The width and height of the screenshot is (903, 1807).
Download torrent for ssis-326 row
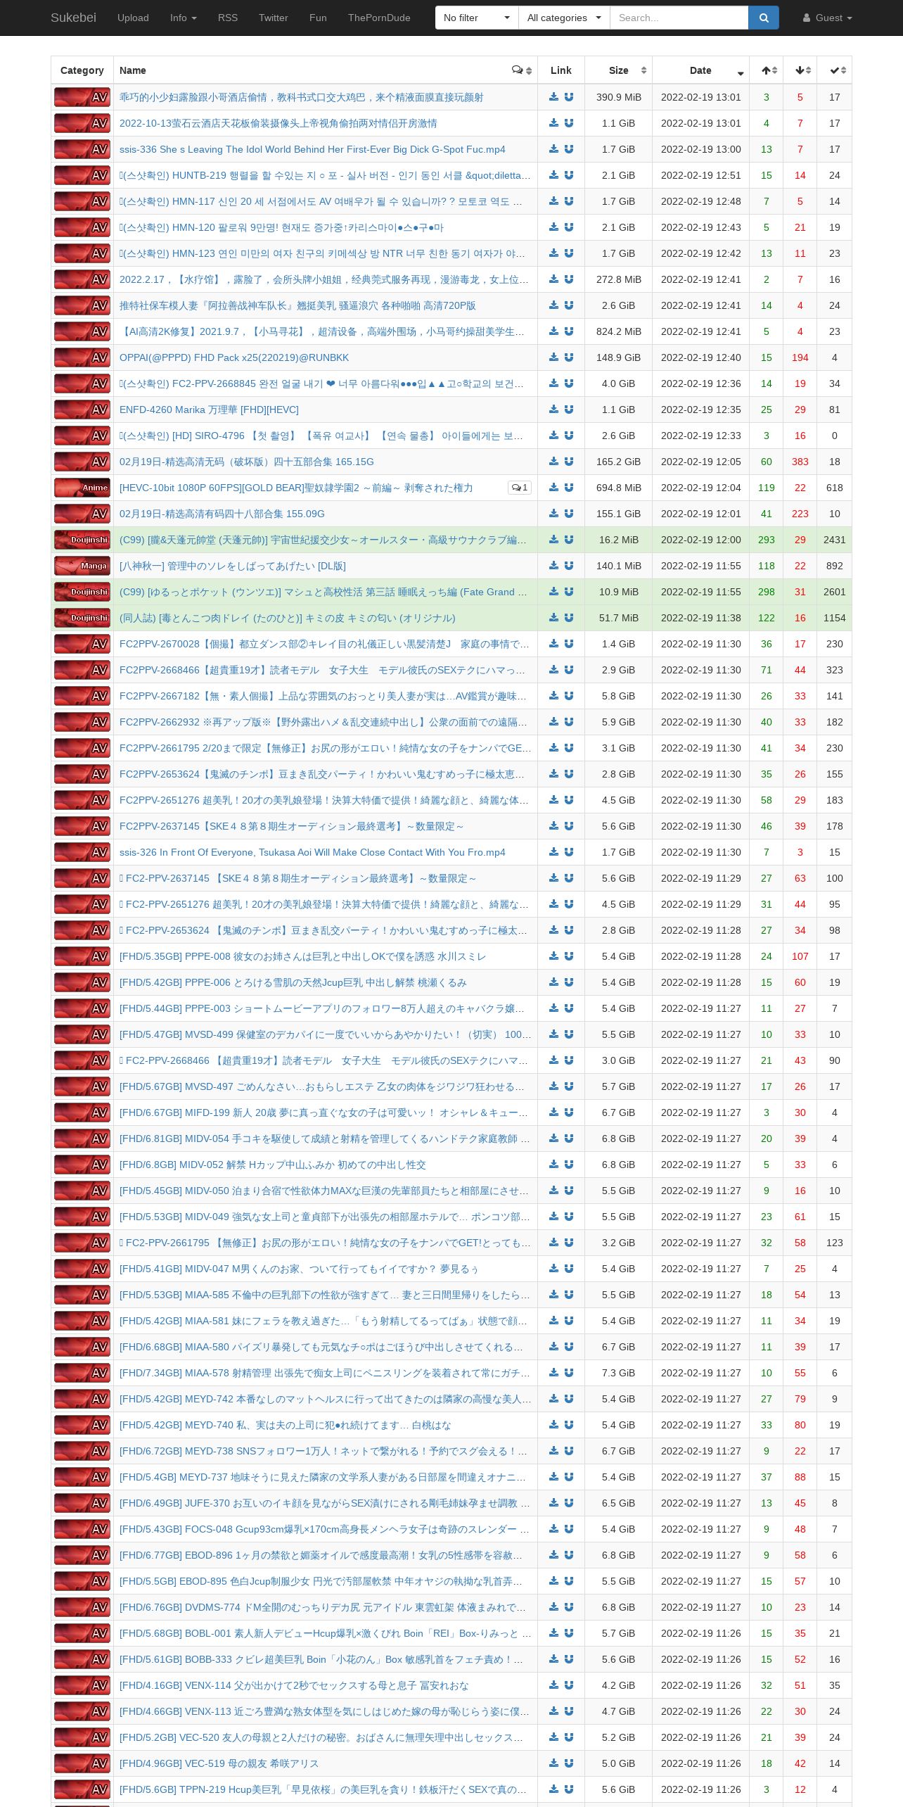pyautogui.click(x=554, y=852)
